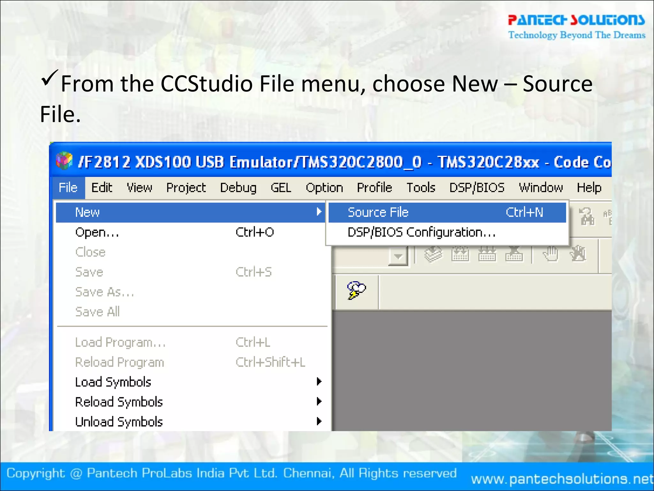Select Save in the File menu
Viewport: 654px width, 491px height.
tap(191, 272)
